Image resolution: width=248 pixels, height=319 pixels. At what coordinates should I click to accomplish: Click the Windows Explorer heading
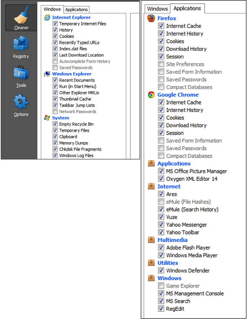(x=72, y=74)
